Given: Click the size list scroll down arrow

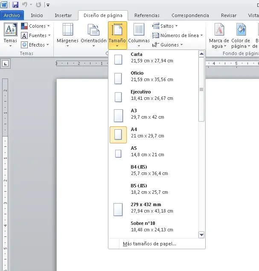Looking at the screenshot, I should tap(201, 235).
